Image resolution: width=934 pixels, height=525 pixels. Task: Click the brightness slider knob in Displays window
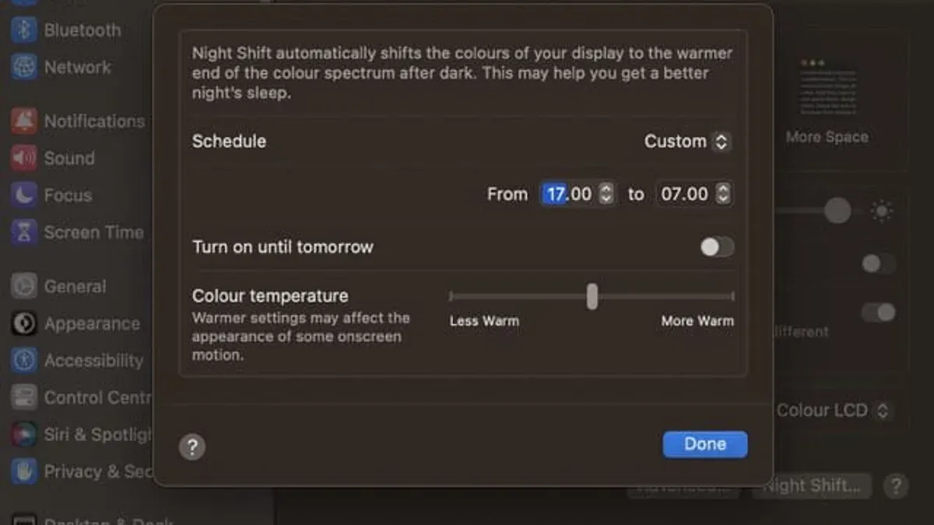click(x=837, y=211)
